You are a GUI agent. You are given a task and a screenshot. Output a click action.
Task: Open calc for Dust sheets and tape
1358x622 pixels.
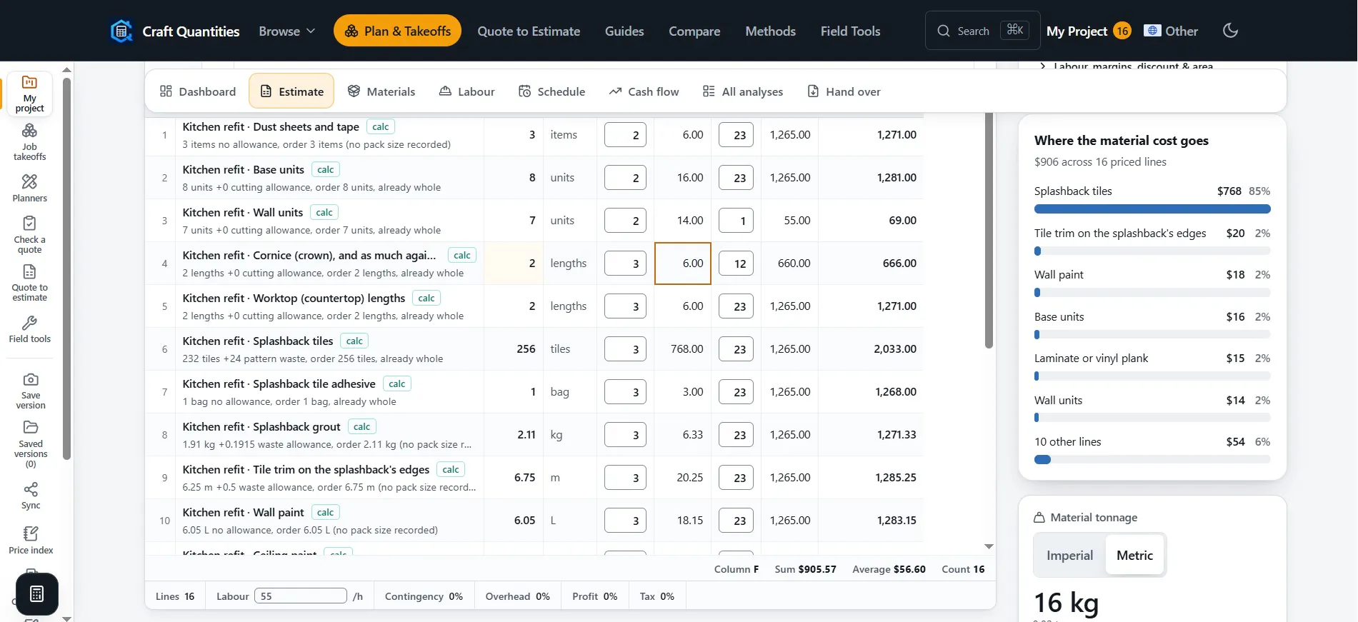tap(381, 126)
